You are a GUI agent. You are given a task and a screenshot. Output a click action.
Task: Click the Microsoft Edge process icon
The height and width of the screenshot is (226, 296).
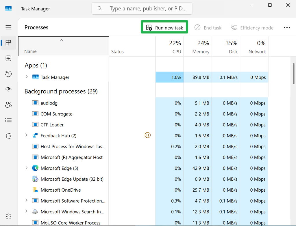tap(35, 168)
